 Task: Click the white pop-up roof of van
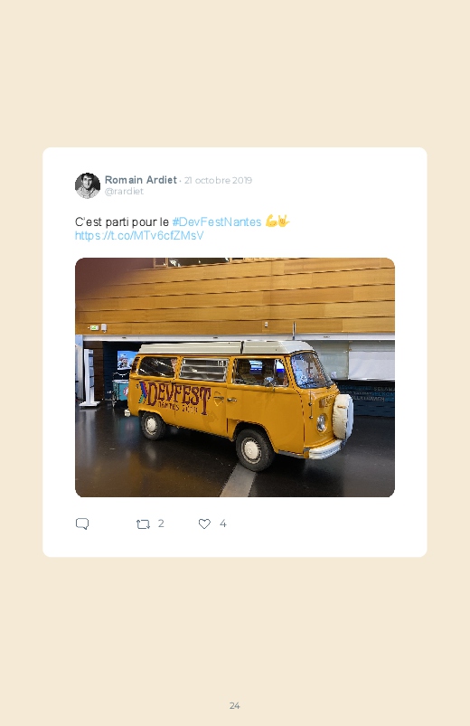[226, 347]
